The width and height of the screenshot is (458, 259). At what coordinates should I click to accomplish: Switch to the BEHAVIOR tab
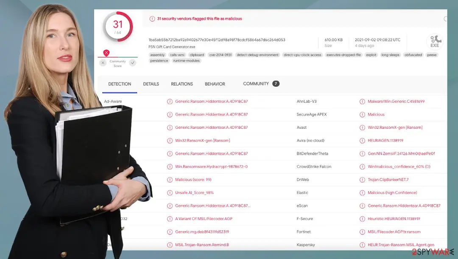tap(215, 84)
